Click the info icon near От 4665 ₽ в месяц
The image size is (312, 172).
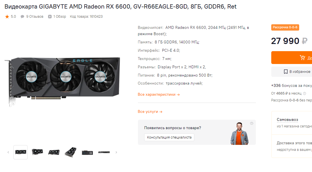tap(304, 93)
